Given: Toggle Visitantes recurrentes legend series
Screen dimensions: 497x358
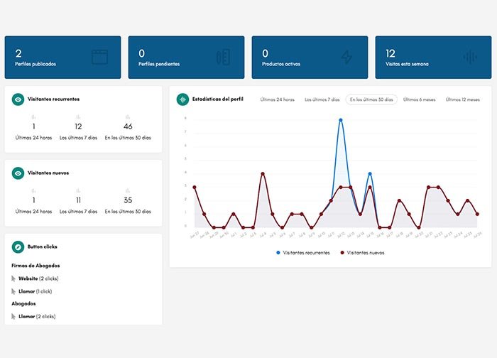Looking at the screenshot, I should 302,252.
